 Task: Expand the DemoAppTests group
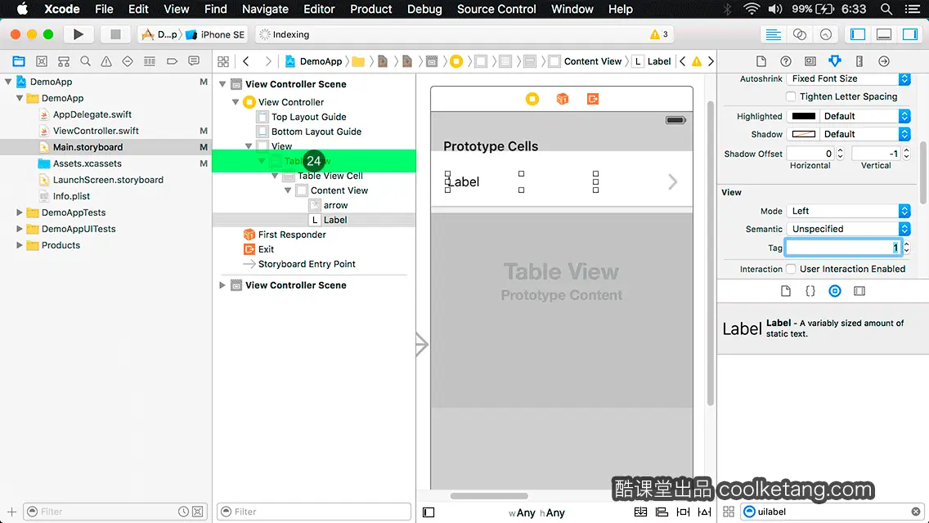[x=19, y=212]
